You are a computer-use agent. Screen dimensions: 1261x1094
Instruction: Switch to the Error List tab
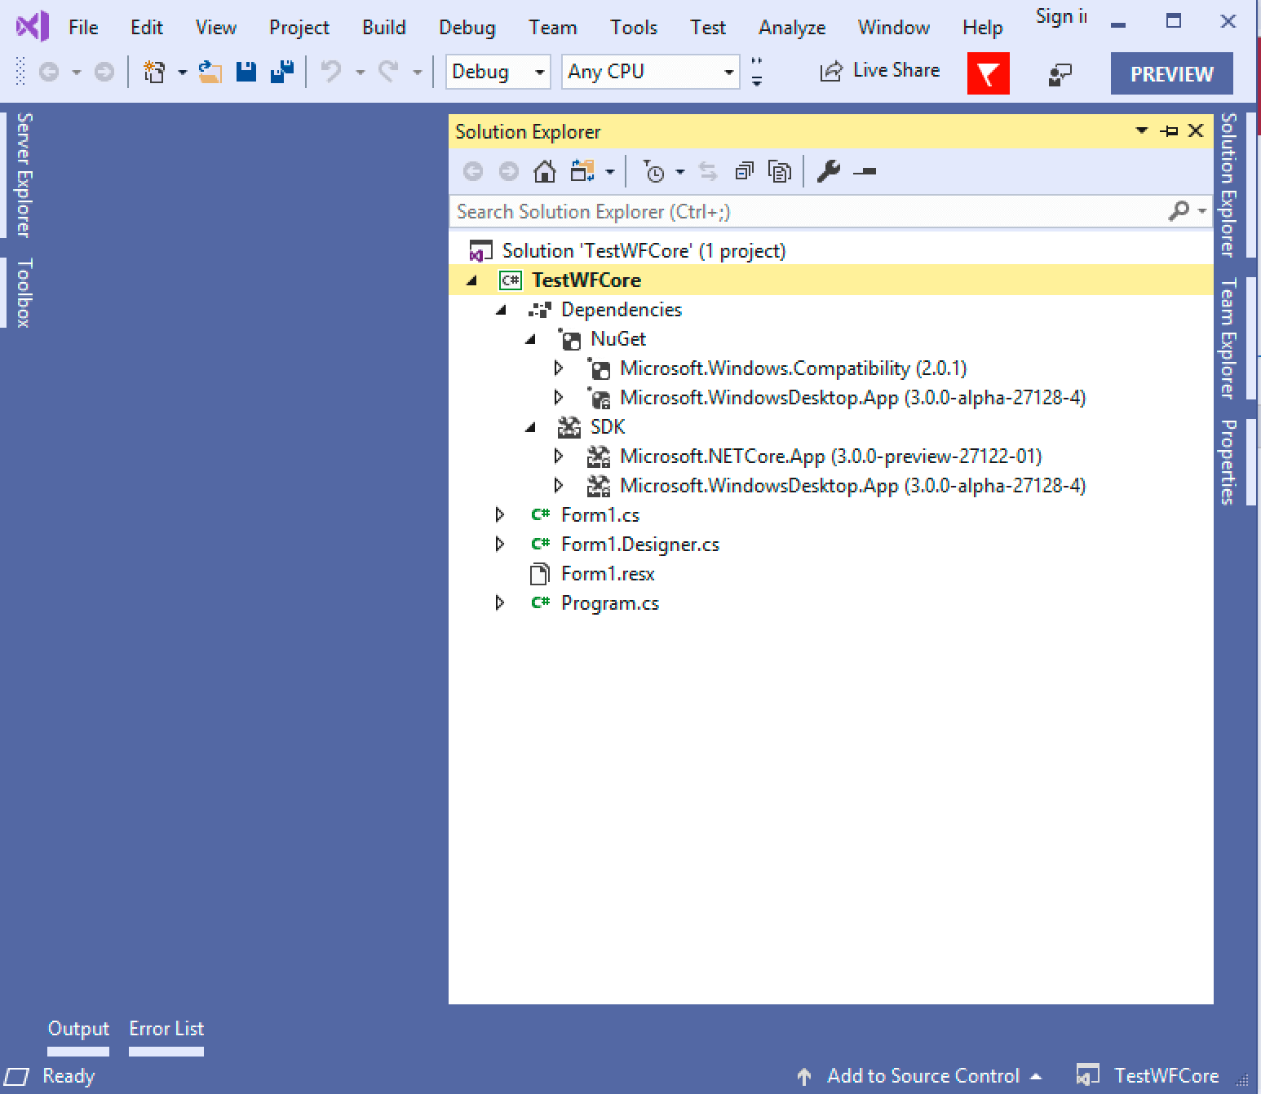point(166,1029)
